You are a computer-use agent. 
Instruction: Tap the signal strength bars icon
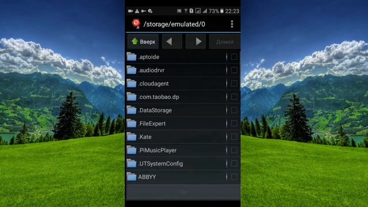pyautogui.click(x=205, y=11)
